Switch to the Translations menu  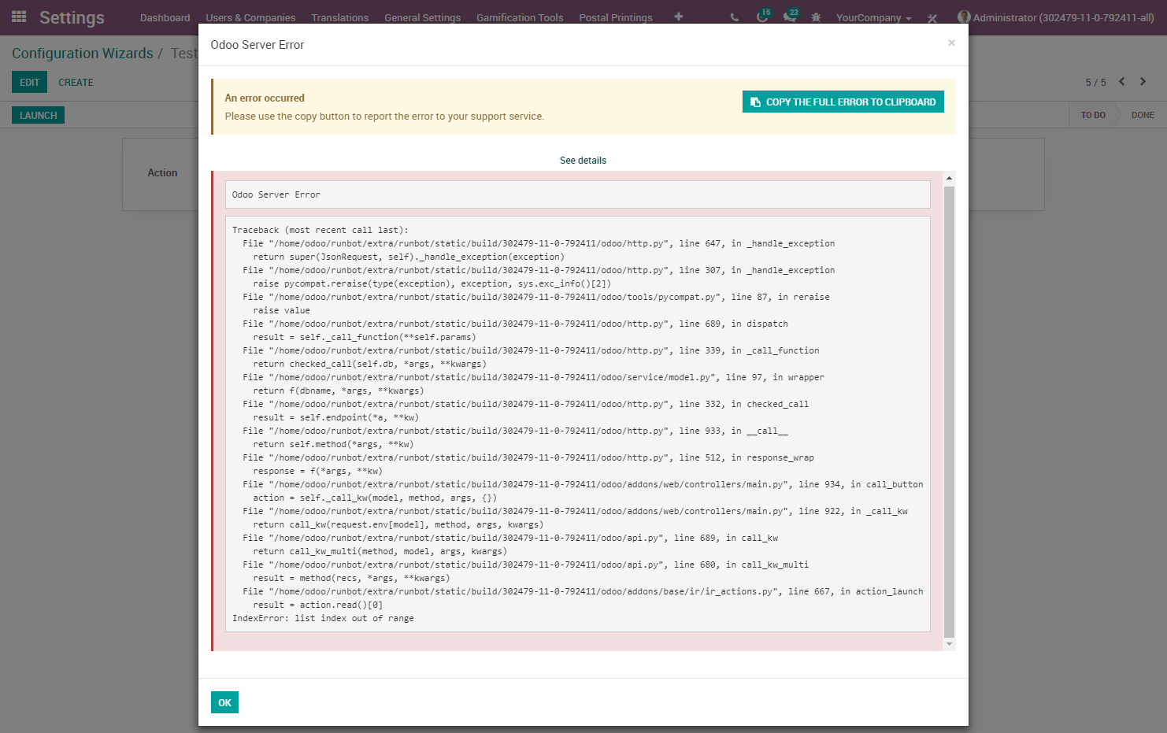click(339, 17)
